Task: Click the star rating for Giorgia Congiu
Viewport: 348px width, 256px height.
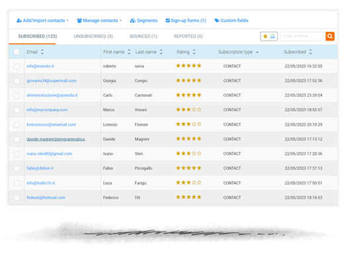Action: coord(189,80)
